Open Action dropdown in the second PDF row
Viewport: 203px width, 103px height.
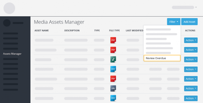click(191, 50)
